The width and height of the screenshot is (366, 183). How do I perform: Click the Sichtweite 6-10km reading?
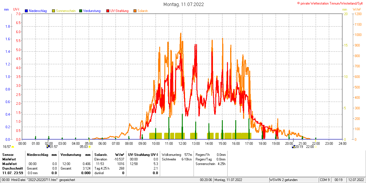click(x=177, y=159)
